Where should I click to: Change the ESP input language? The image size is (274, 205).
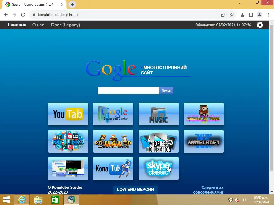pyautogui.click(x=246, y=200)
